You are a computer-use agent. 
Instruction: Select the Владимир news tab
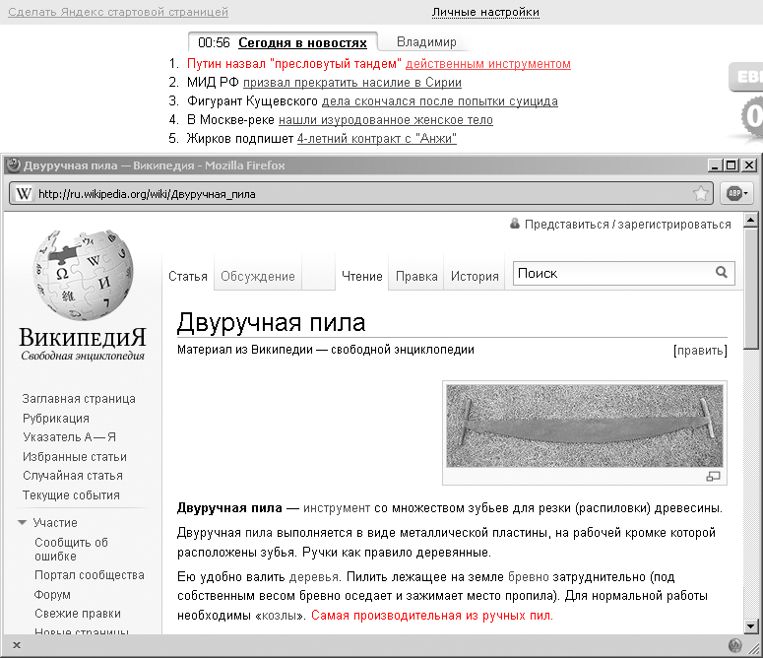click(x=426, y=42)
